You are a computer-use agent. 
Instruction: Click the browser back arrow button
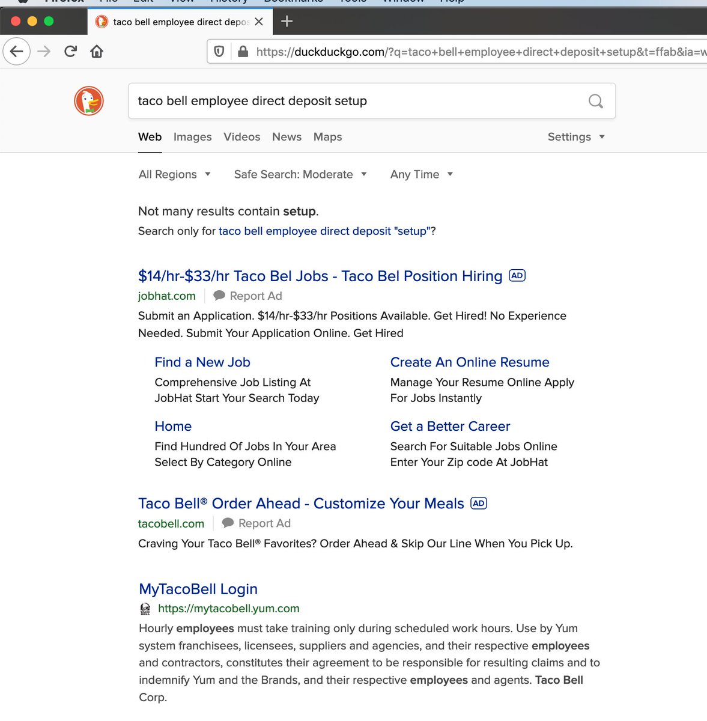[17, 52]
